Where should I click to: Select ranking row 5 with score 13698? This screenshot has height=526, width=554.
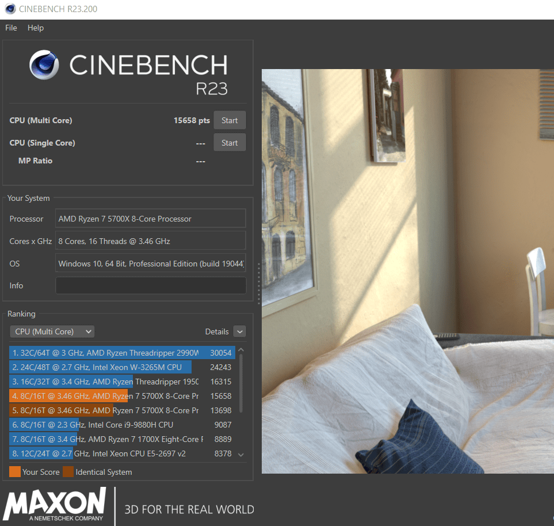click(122, 410)
